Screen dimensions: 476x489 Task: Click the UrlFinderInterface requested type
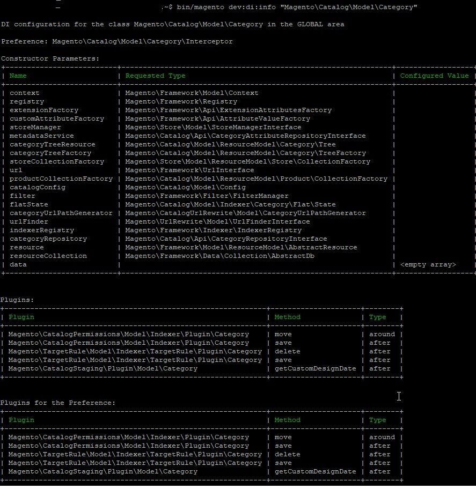pyautogui.click(x=217, y=222)
